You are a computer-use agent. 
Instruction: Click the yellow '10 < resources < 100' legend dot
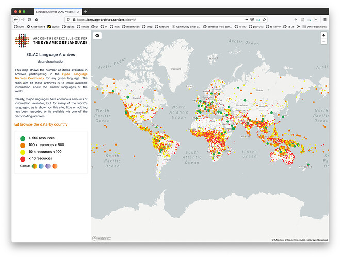[x=23, y=152]
